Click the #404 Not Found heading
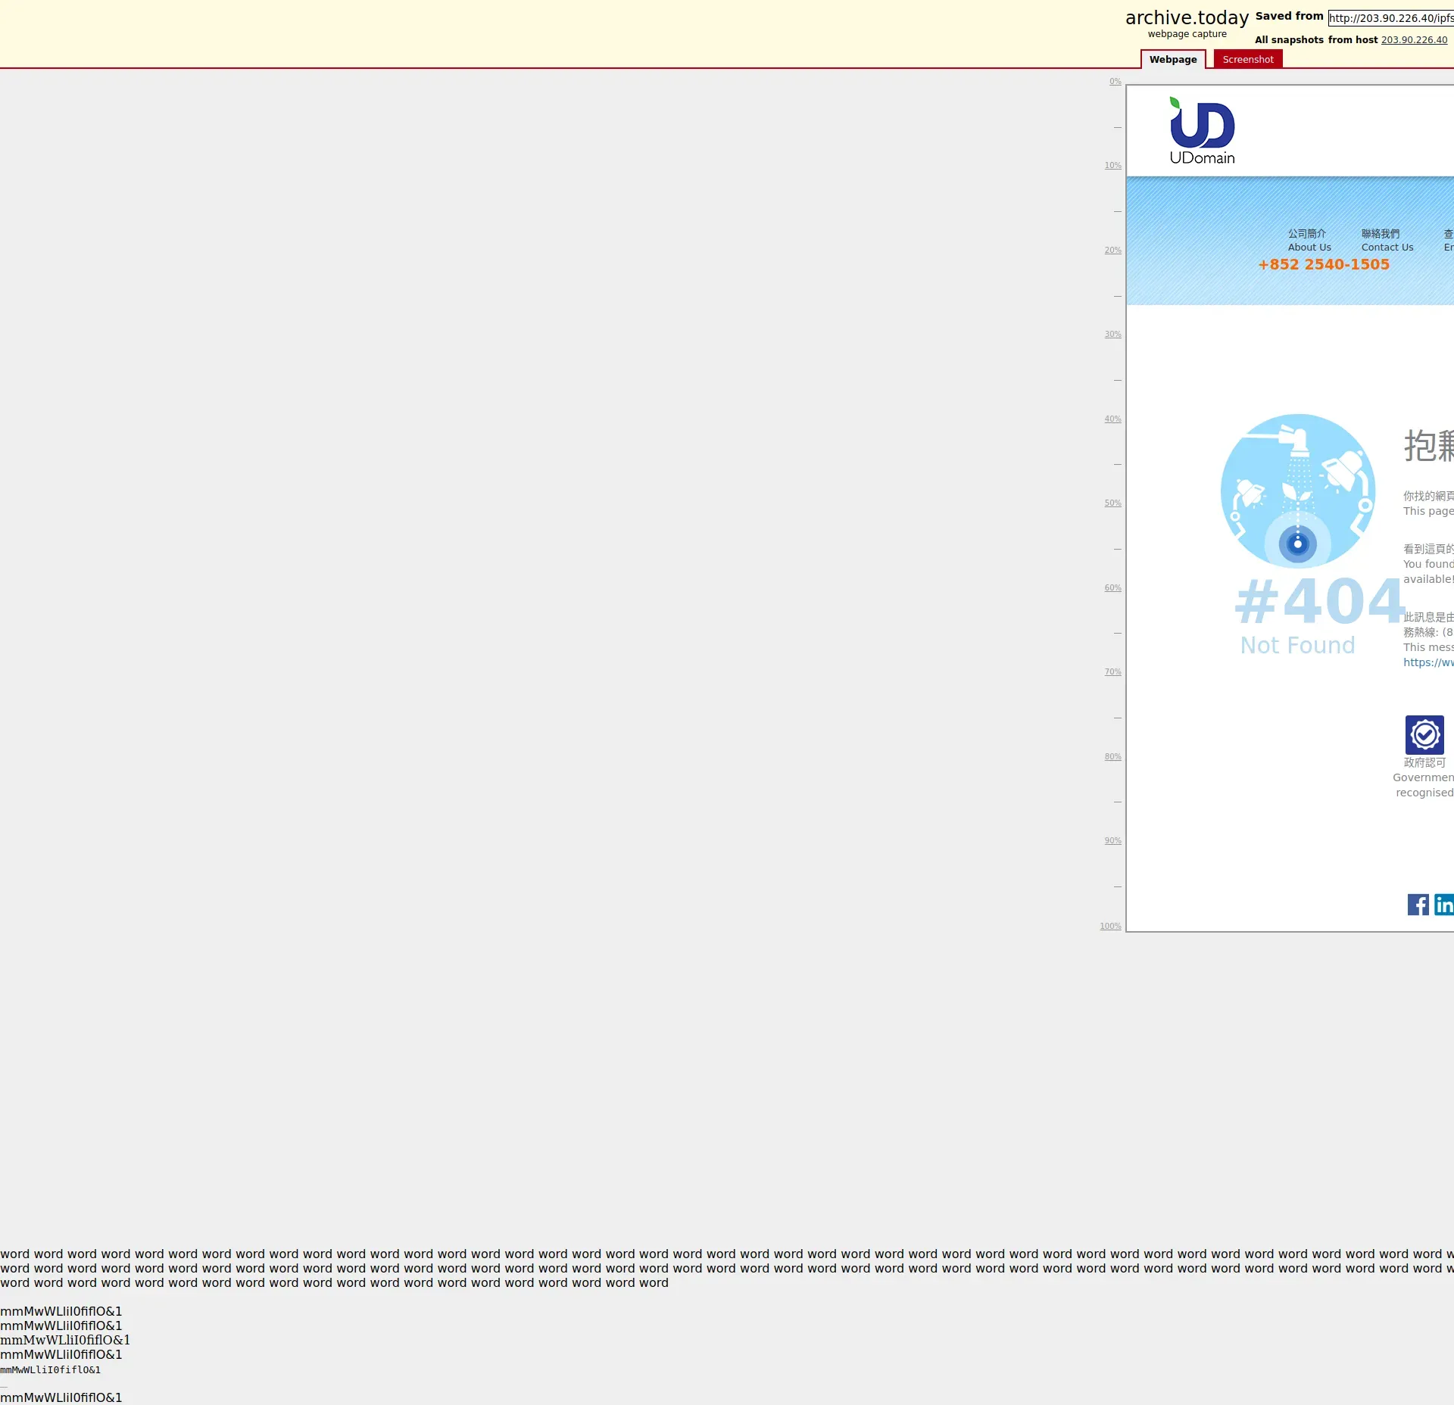 [x=1319, y=602]
